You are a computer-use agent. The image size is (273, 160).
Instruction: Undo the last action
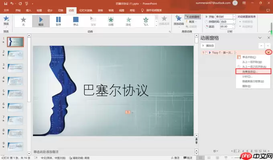pos(12,3)
